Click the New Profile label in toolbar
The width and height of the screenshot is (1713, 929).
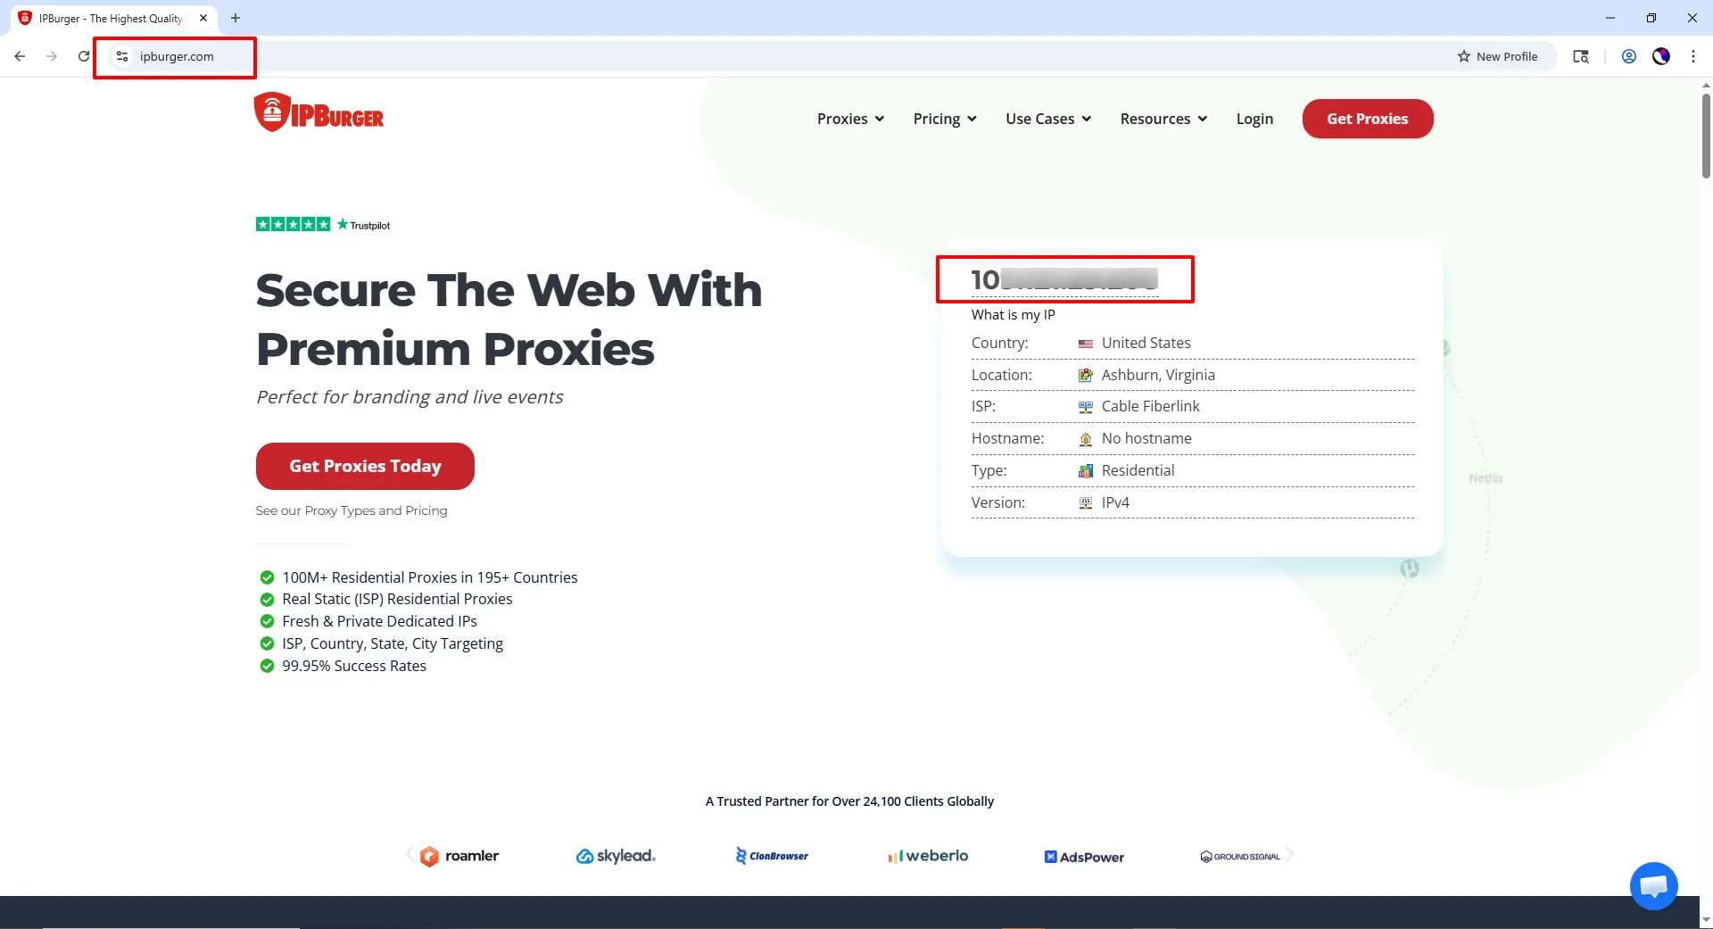(1507, 56)
